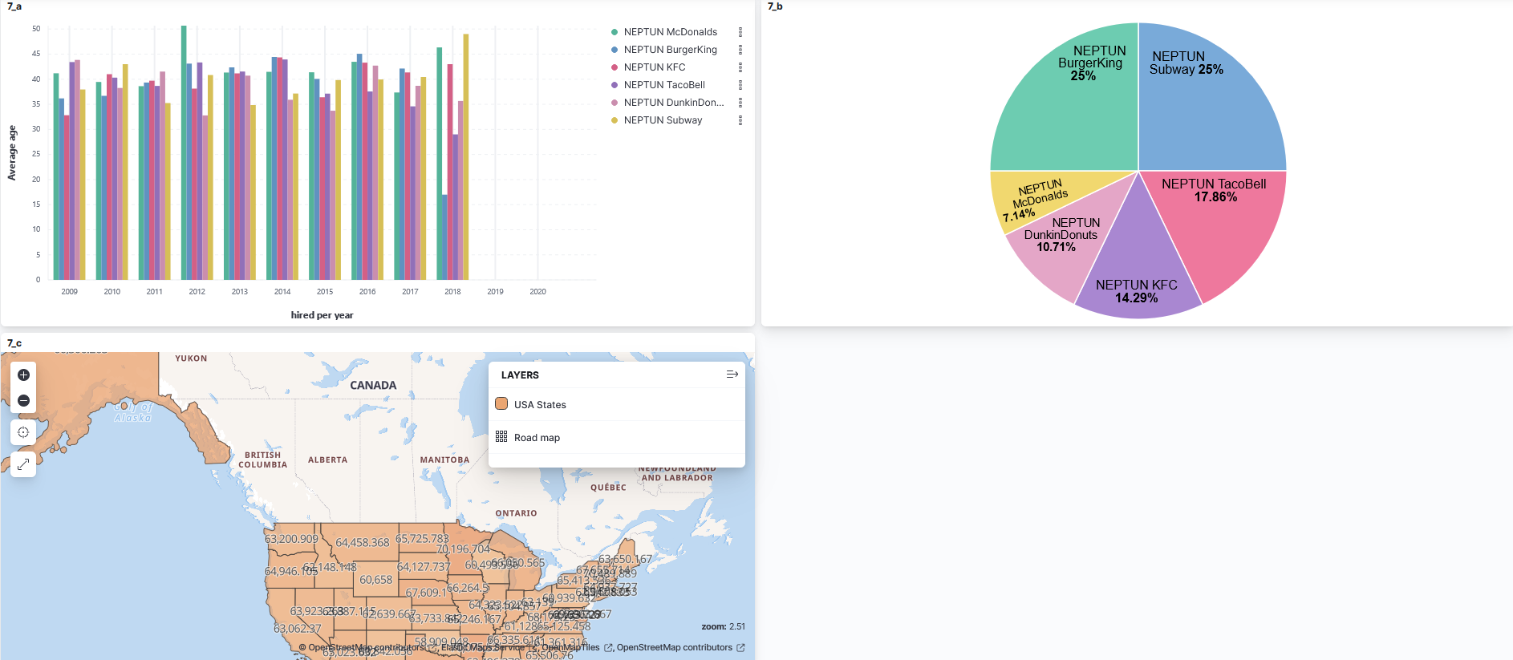The image size is (1513, 660).
Task: Click the USA States orange layer icon
Action: point(501,403)
